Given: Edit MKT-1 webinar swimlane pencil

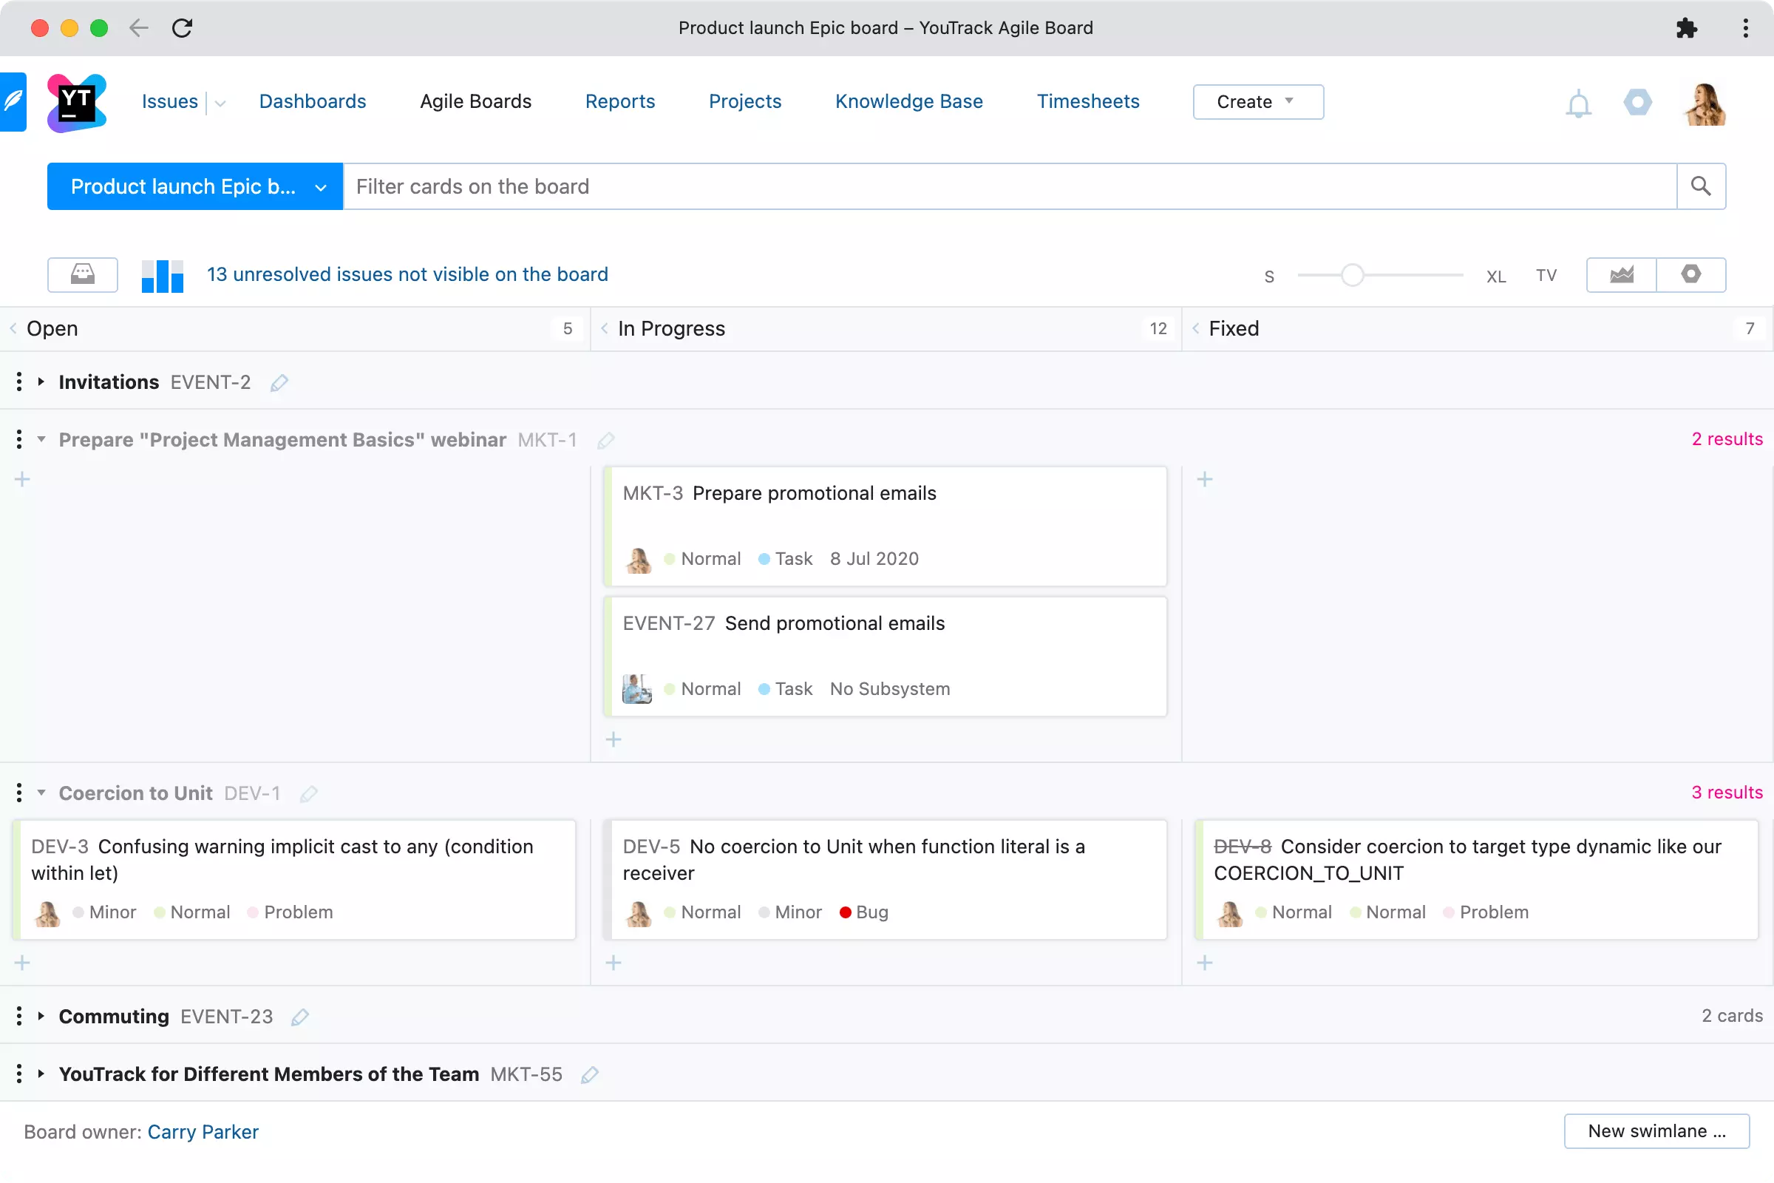Looking at the screenshot, I should [x=605, y=441].
